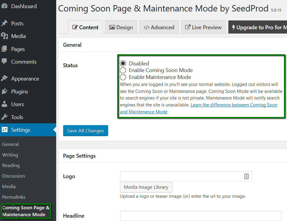Viewport: 287px width, 221px height.
Task: Open Reading settings submenu item
Action: [x=11, y=166]
